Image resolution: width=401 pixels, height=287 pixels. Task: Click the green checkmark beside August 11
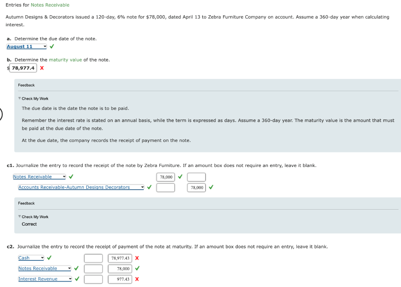coord(52,46)
